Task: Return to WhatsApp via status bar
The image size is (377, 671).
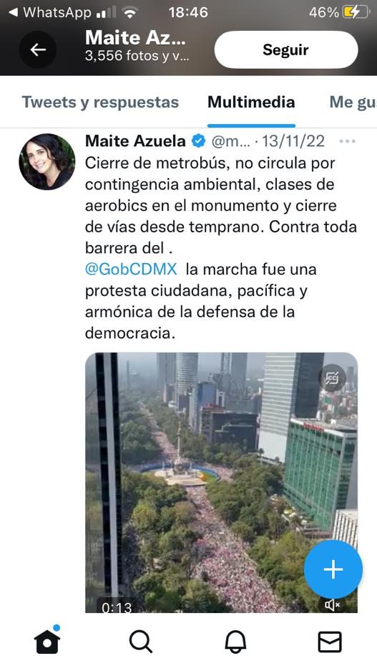Action: coord(50,12)
